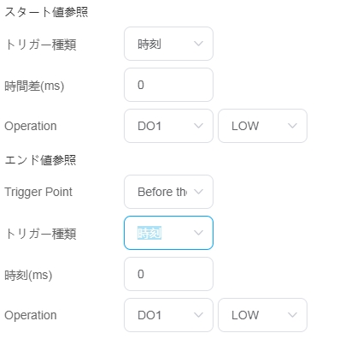Click the Trigger Point chevron arrow
The width and height of the screenshot is (357, 339).
pos(198,192)
